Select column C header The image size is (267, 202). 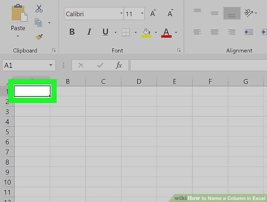[103, 81]
